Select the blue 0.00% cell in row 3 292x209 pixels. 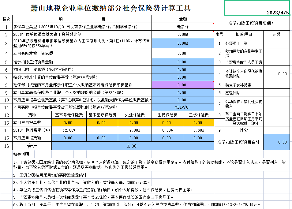pos(183,43)
